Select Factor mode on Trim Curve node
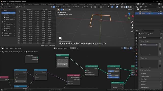The image size is (163, 91). (111, 71)
